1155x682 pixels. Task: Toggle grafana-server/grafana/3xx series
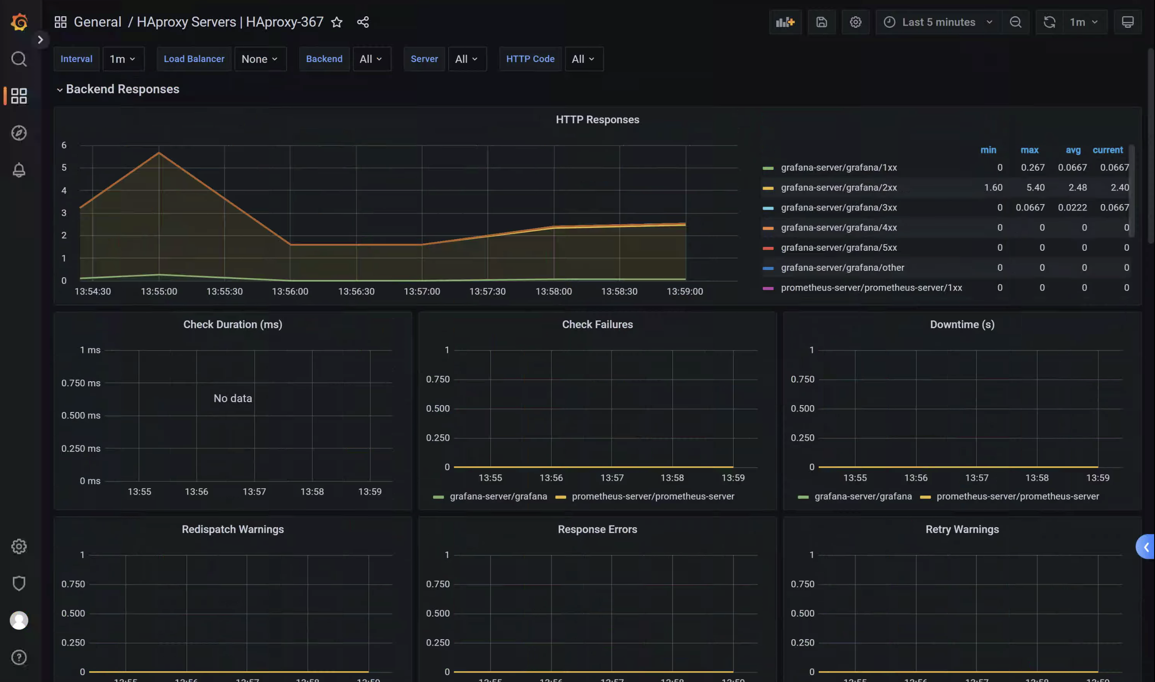[x=838, y=207]
